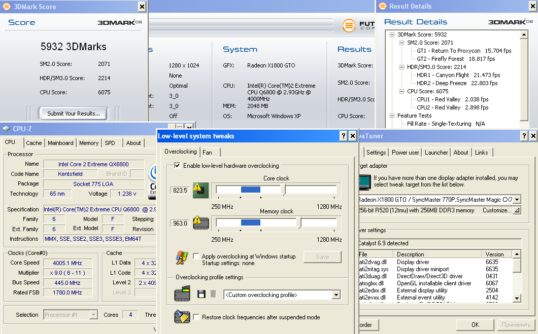Select the SPD tab in CPU-Z

tap(110, 143)
